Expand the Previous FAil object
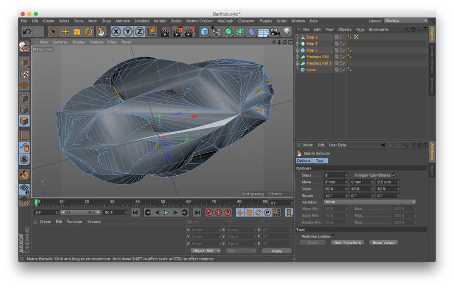This screenshot has width=454, height=288. coord(298,57)
